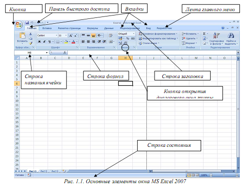Click the Comma Style 000 icon
Viewport: 251px width, 187px height.
tap(133, 38)
